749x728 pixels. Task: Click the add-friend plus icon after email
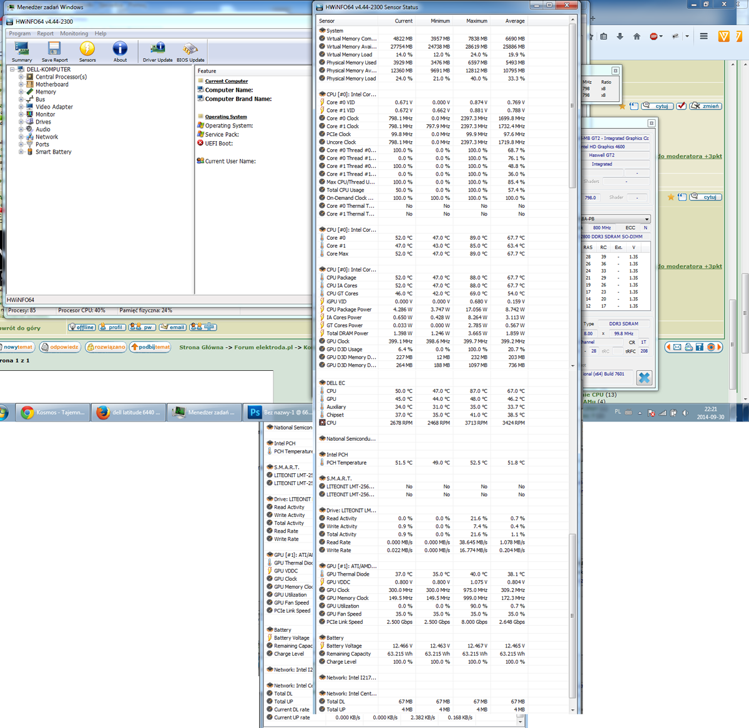point(203,327)
